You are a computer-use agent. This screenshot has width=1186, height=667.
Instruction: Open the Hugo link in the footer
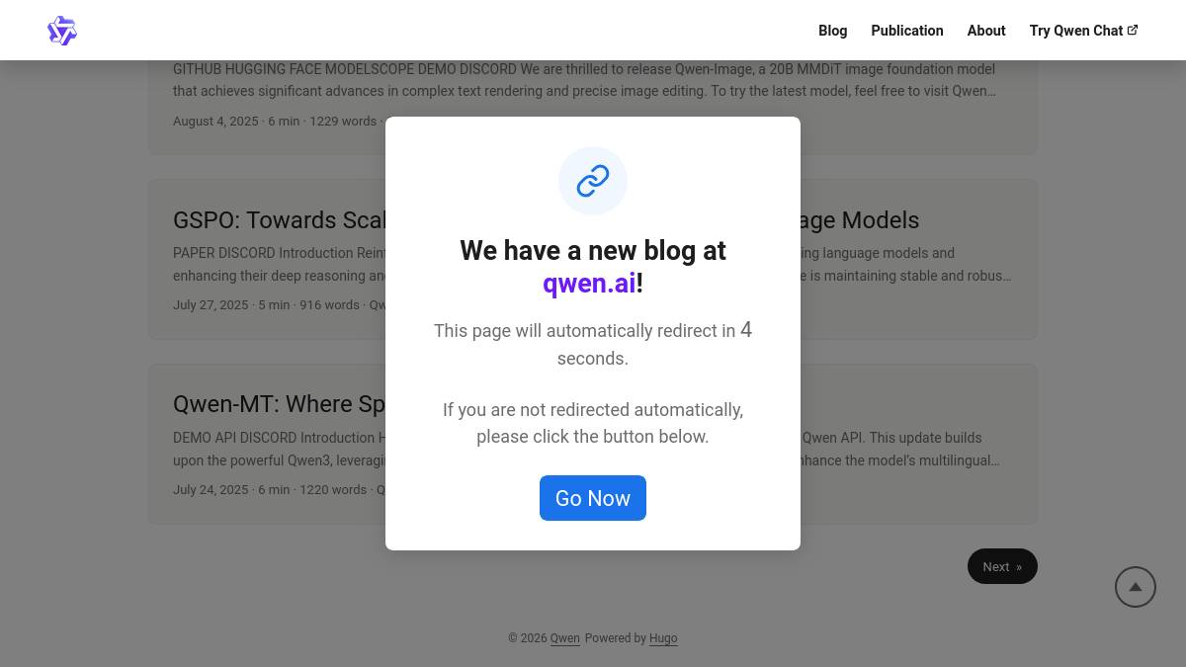tap(663, 638)
